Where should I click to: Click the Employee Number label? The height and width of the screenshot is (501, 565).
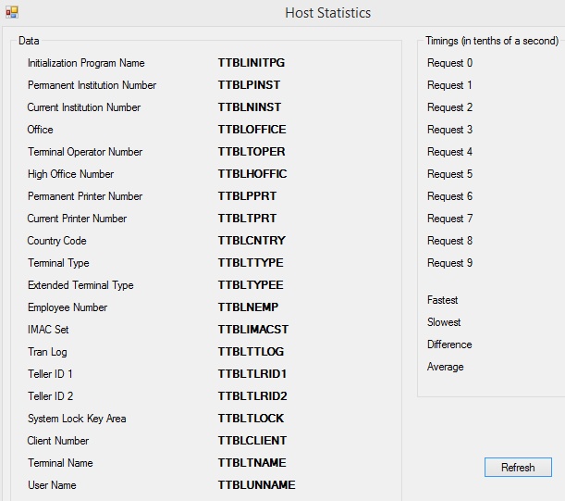68,307
